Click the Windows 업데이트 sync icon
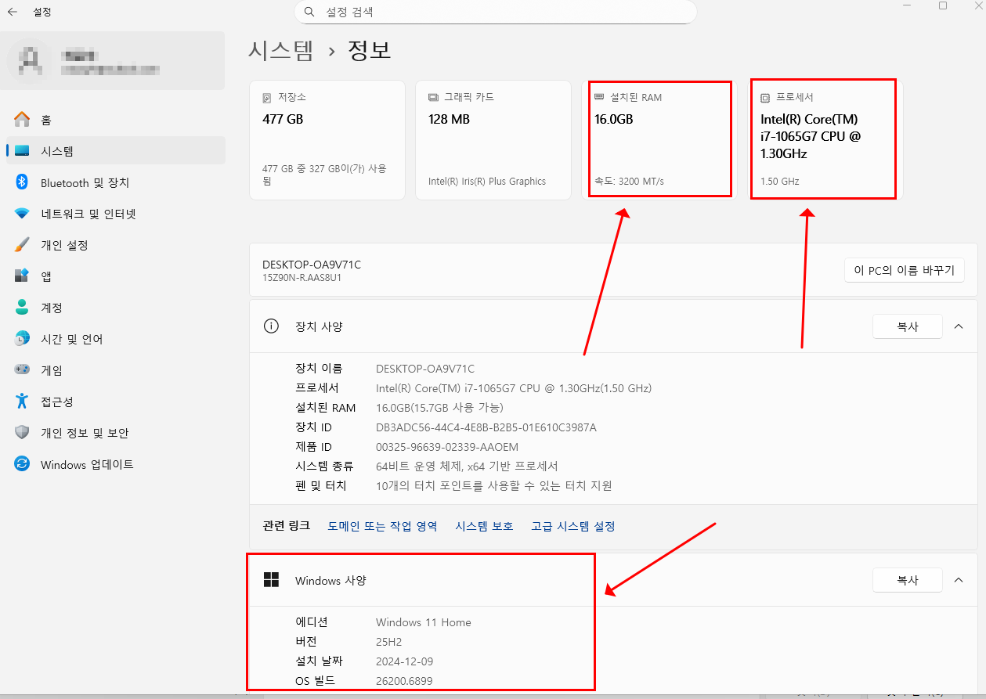Image resolution: width=986 pixels, height=699 pixels. pyautogui.click(x=22, y=464)
